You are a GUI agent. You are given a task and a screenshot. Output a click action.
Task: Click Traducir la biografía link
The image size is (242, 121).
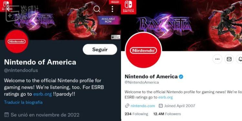click(x=23, y=102)
